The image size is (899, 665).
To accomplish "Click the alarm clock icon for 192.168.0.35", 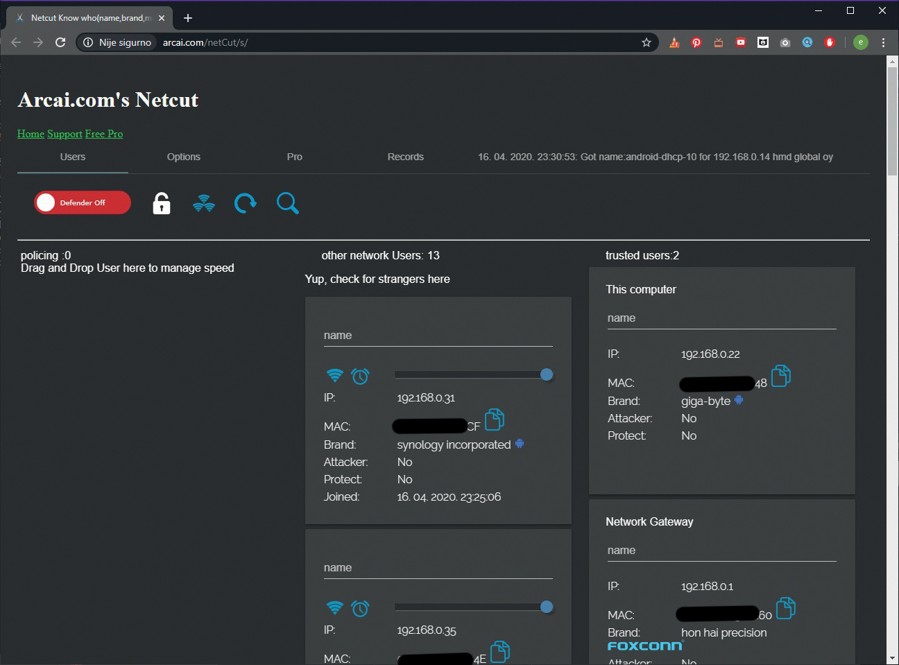I will [360, 608].
